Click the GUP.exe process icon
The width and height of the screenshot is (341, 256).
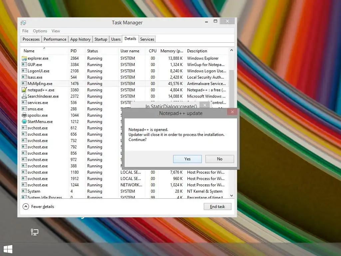point(24,65)
